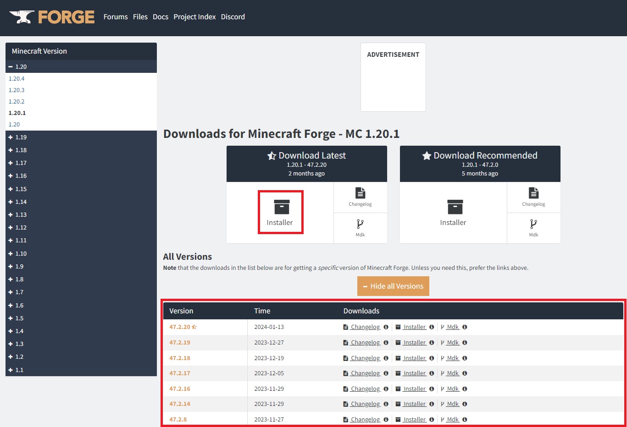Image resolution: width=627 pixels, height=427 pixels.
Task: Click info icon beside 47.2.18 Installer
Action: [432, 358]
